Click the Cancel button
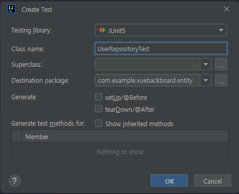 pos(213,181)
